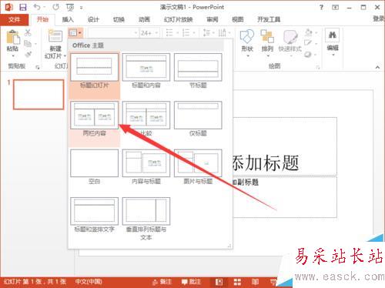Switch to the Animations tab
The height and width of the screenshot is (288, 385).
[x=144, y=19]
